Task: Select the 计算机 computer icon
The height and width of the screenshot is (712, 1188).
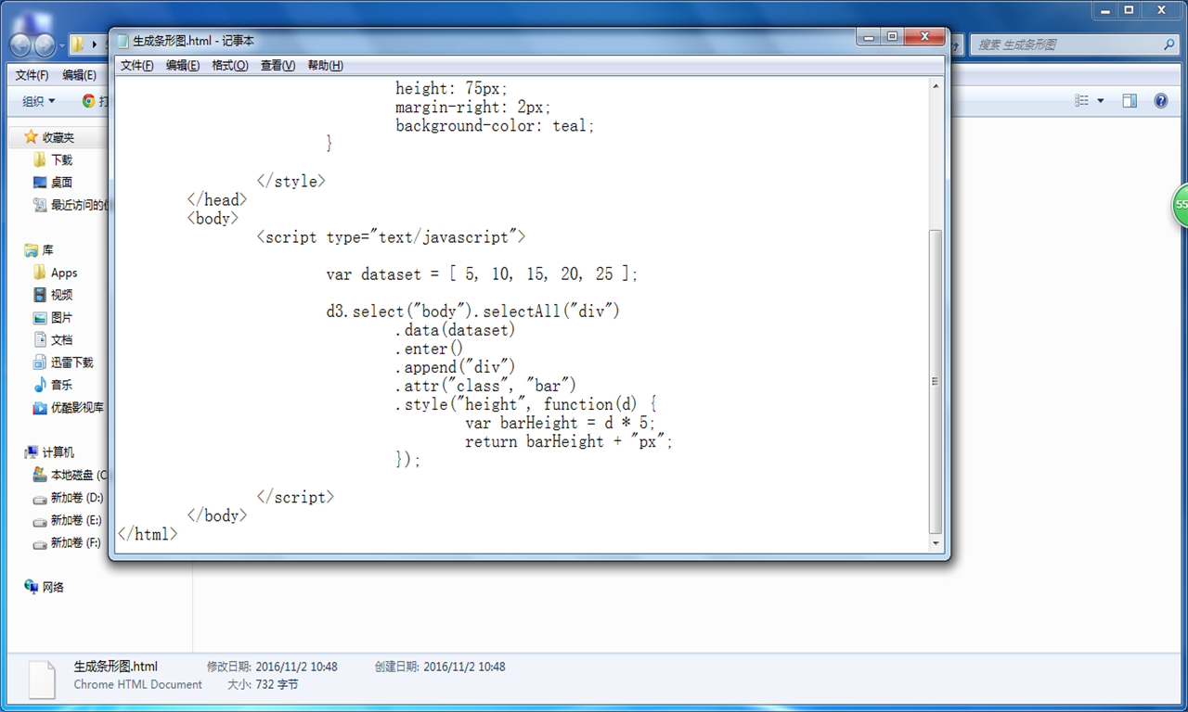Action: [31, 452]
